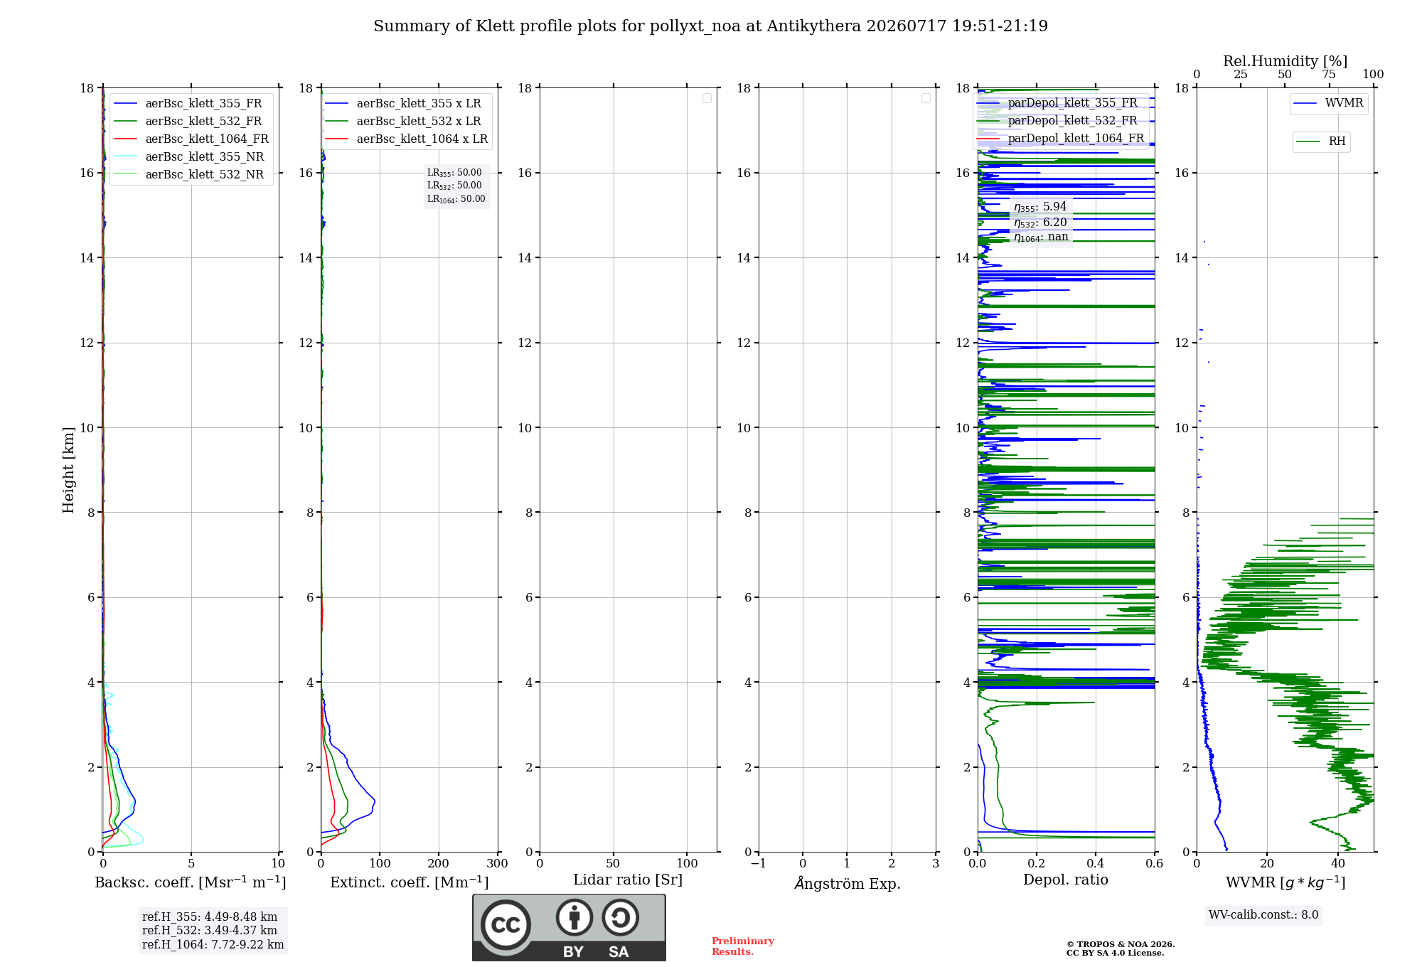
Task: Click the TROPOS & NOA 2026 copyright notice
Action: (1121, 949)
